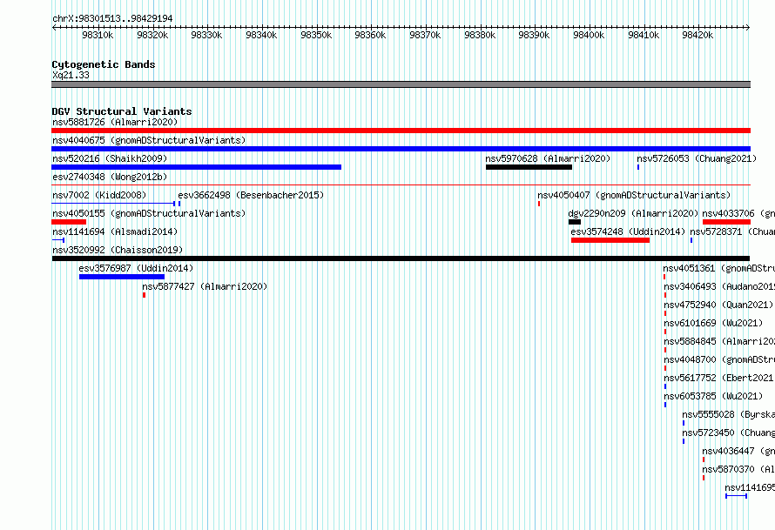Click the 98310k ruler position
The image size is (775, 530).
coord(98,35)
